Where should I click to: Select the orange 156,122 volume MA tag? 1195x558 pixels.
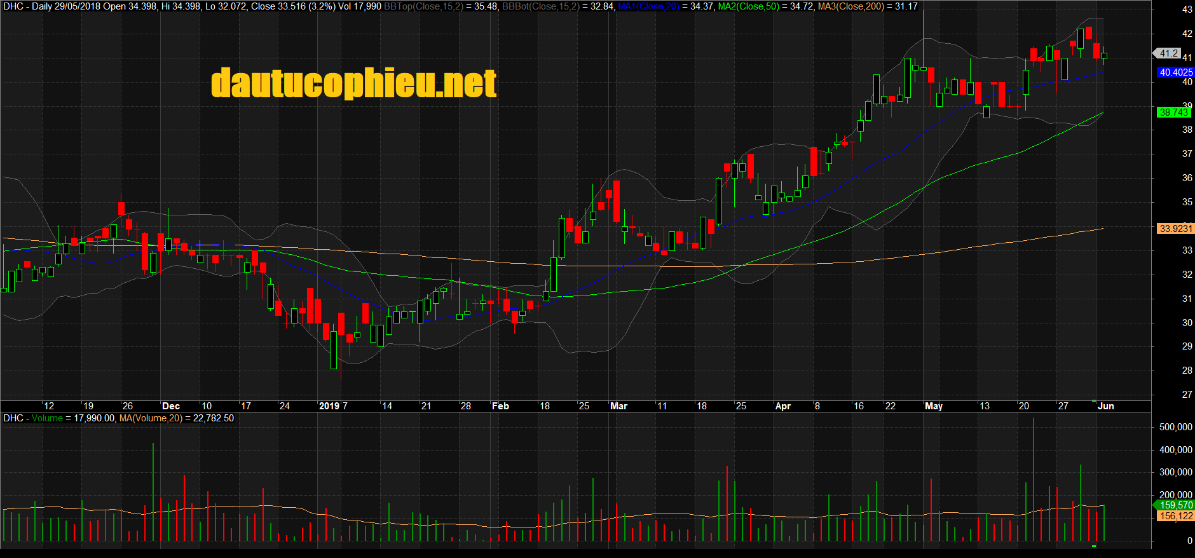click(x=1176, y=516)
